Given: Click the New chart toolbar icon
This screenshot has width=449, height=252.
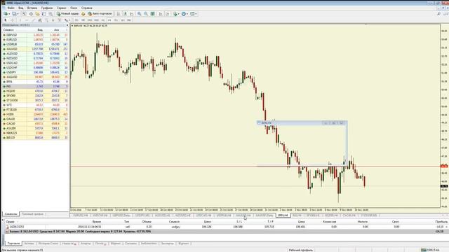Looking at the screenshot, I should (5, 14).
